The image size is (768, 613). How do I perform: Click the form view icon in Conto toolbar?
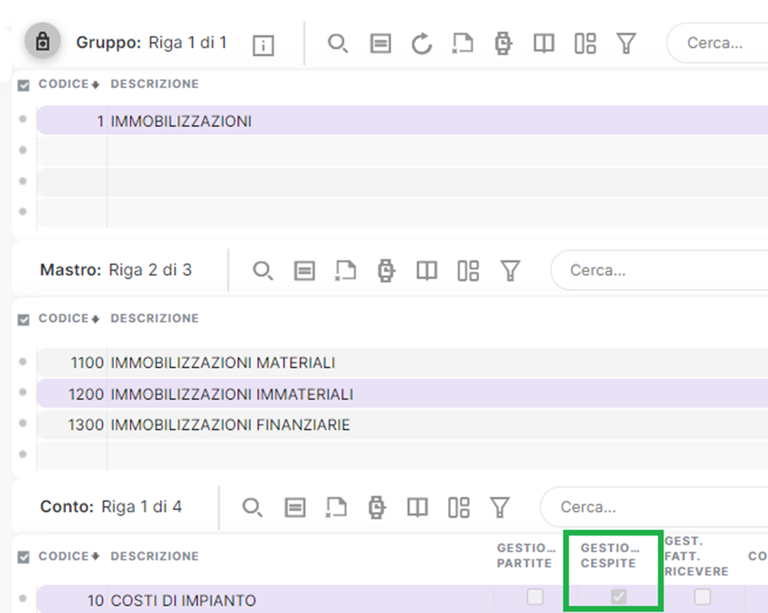[295, 506]
